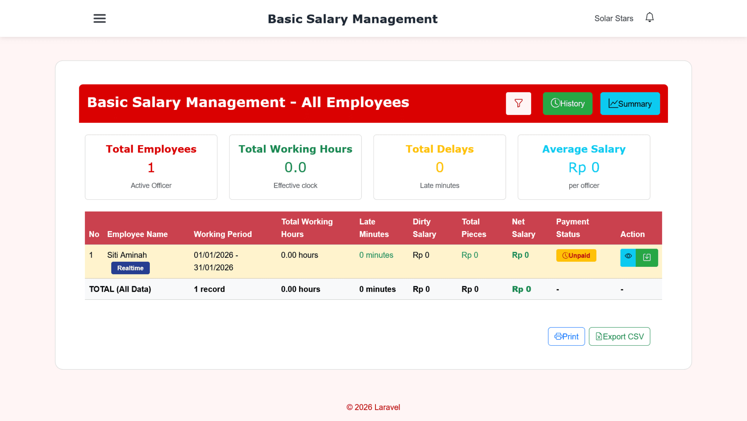Click the Working Period column header
Viewport: 747px width, 421px height.
point(223,234)
